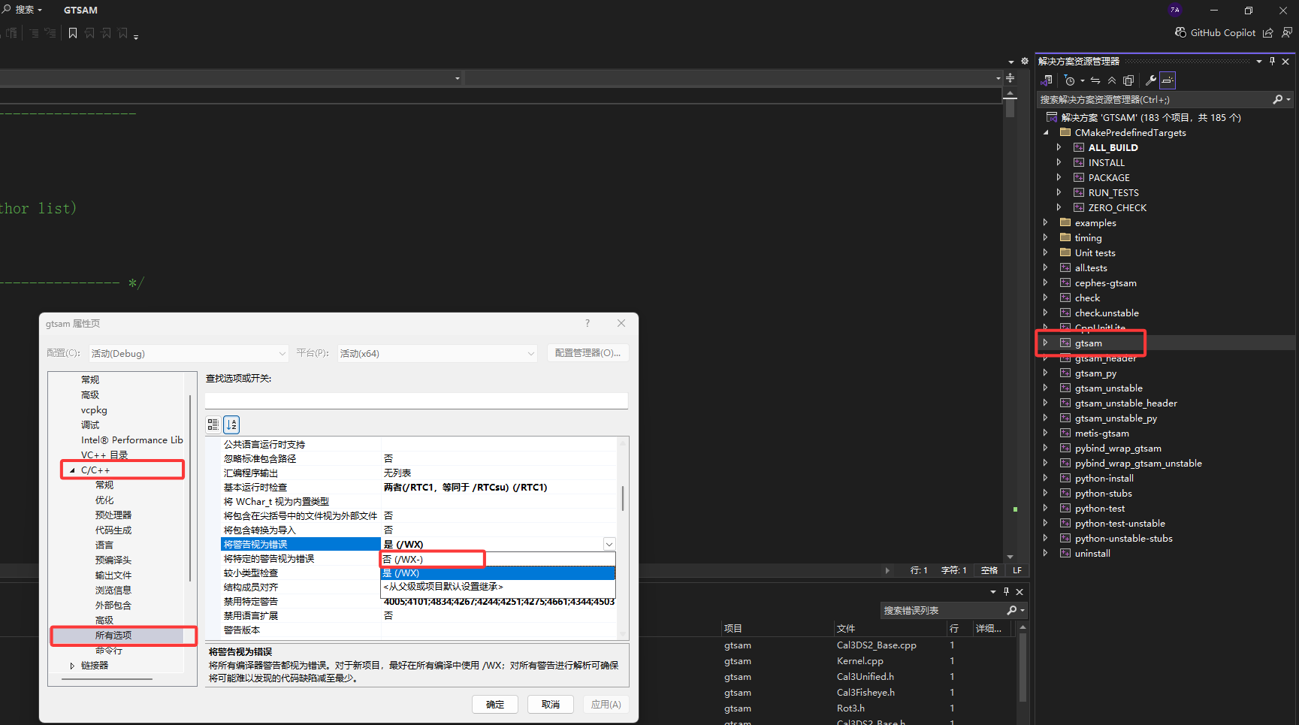The image size is (1299, 725).
Task: Click the categorized view icon in property page
Action: [213, 424]
